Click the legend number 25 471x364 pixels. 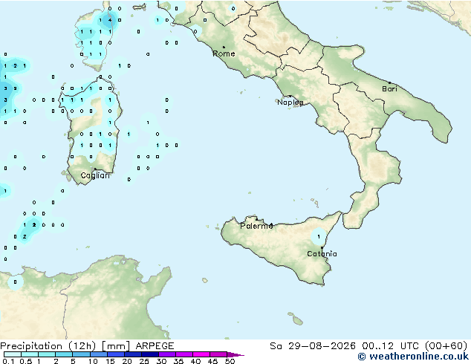(144, 361)
